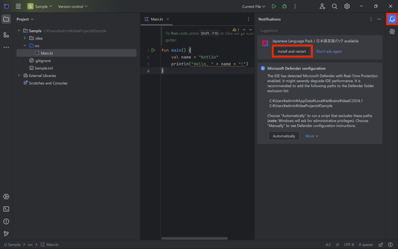The image size is (398, 249).
Task: Show more tool windows ellipsis
Action: tap(6, 47)
